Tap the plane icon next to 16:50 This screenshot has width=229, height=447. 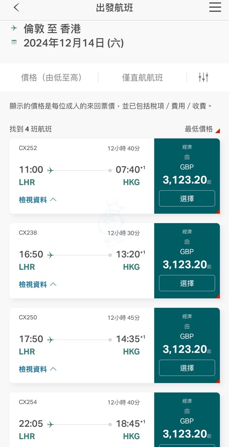pos(50,255)
